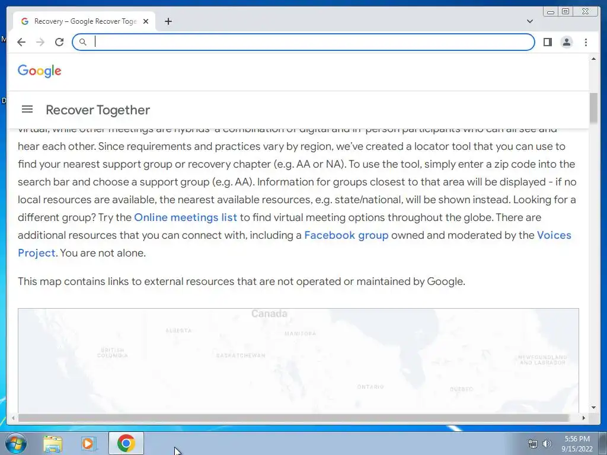This screenshot has width=607, height=455.
Task: Click the British Columbia map label
Action: 112,353
